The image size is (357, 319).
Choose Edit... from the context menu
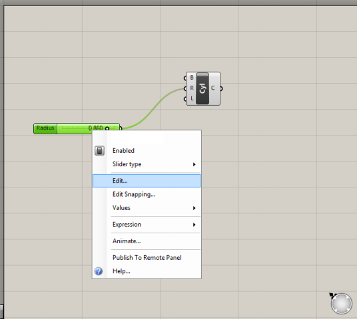(147, 181)
